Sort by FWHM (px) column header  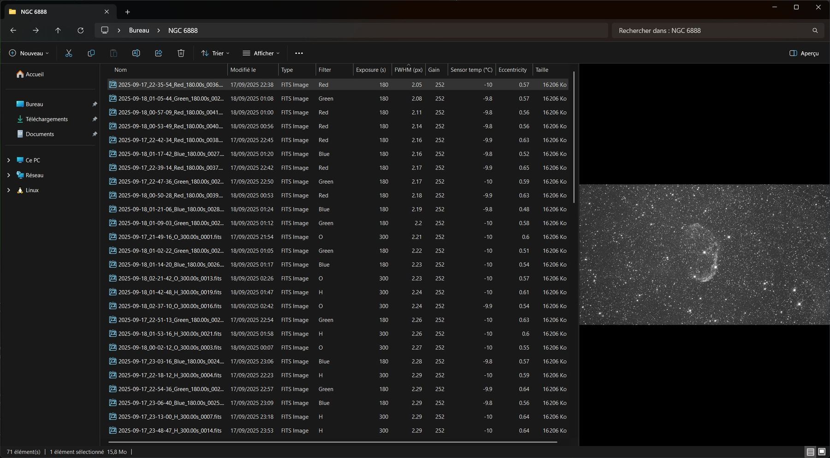pos(409,70)
